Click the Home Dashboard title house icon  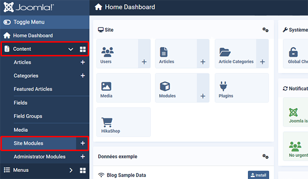99,7
